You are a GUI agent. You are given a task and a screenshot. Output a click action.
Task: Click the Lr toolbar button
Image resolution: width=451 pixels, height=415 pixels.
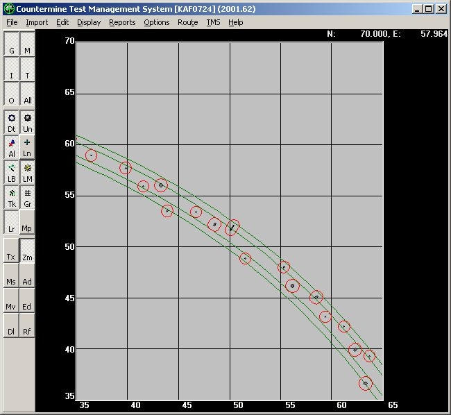(x=12, y=222)
